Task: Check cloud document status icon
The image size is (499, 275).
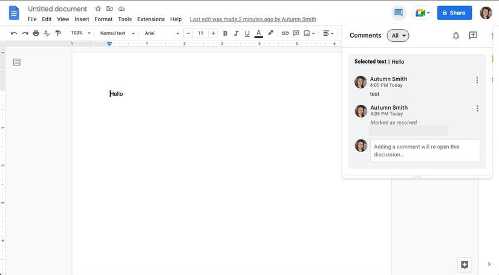Action: coord(121,9)
